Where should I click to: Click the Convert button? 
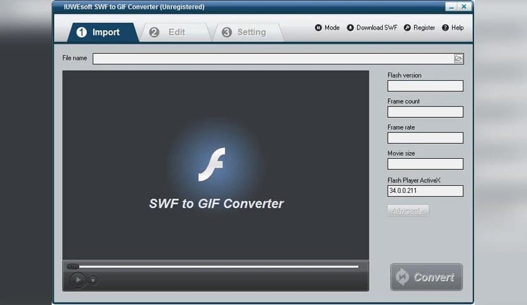tap(426, 277)
